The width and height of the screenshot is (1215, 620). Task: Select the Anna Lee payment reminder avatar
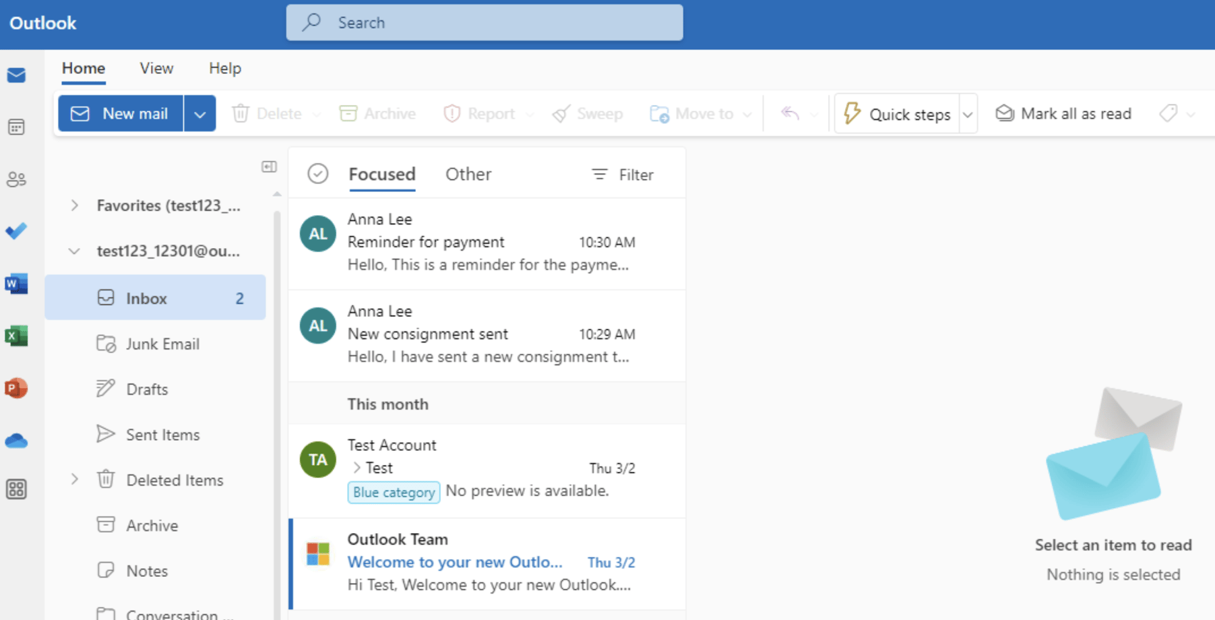pyautogui.click(x=317, y=233)
